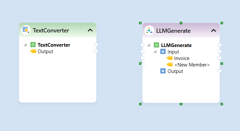240x131 pixels.
Task: Click bottom-middle selection handle of LLMGenerate
Action: coord(181,104)
